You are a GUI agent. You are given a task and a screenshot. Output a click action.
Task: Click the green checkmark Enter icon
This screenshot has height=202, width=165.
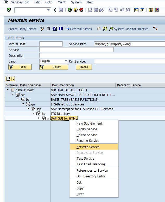point(9,10)
